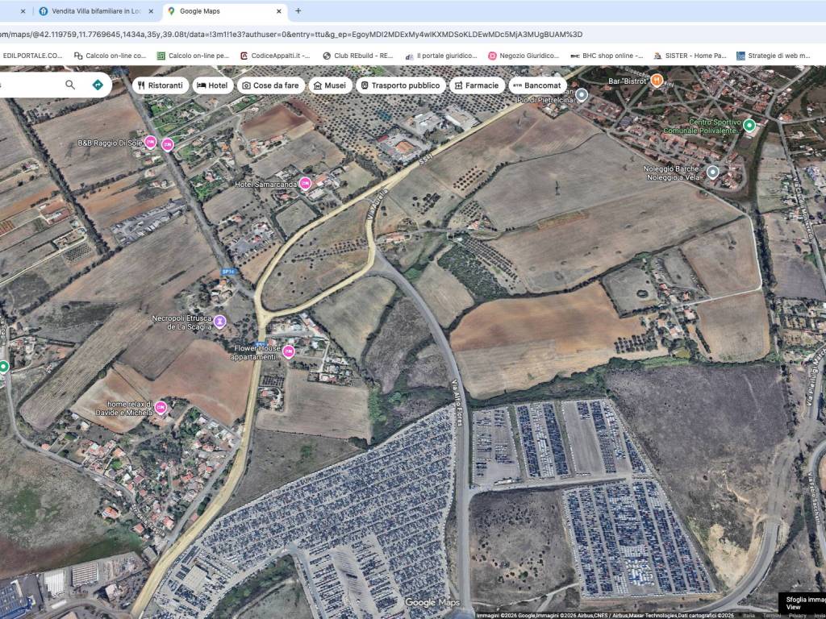Select the Trasporto pubblico filter chip
This screenshot has height=619, width=826.
tap(400, 85)
